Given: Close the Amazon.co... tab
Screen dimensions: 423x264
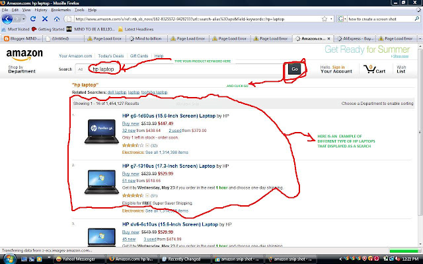Looking at the screenshot, I should pyautogui.click(x=328, y=39).
